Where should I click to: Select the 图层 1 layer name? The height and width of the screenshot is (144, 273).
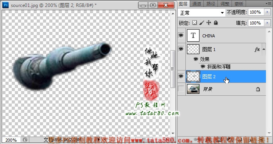coord(209,49)
